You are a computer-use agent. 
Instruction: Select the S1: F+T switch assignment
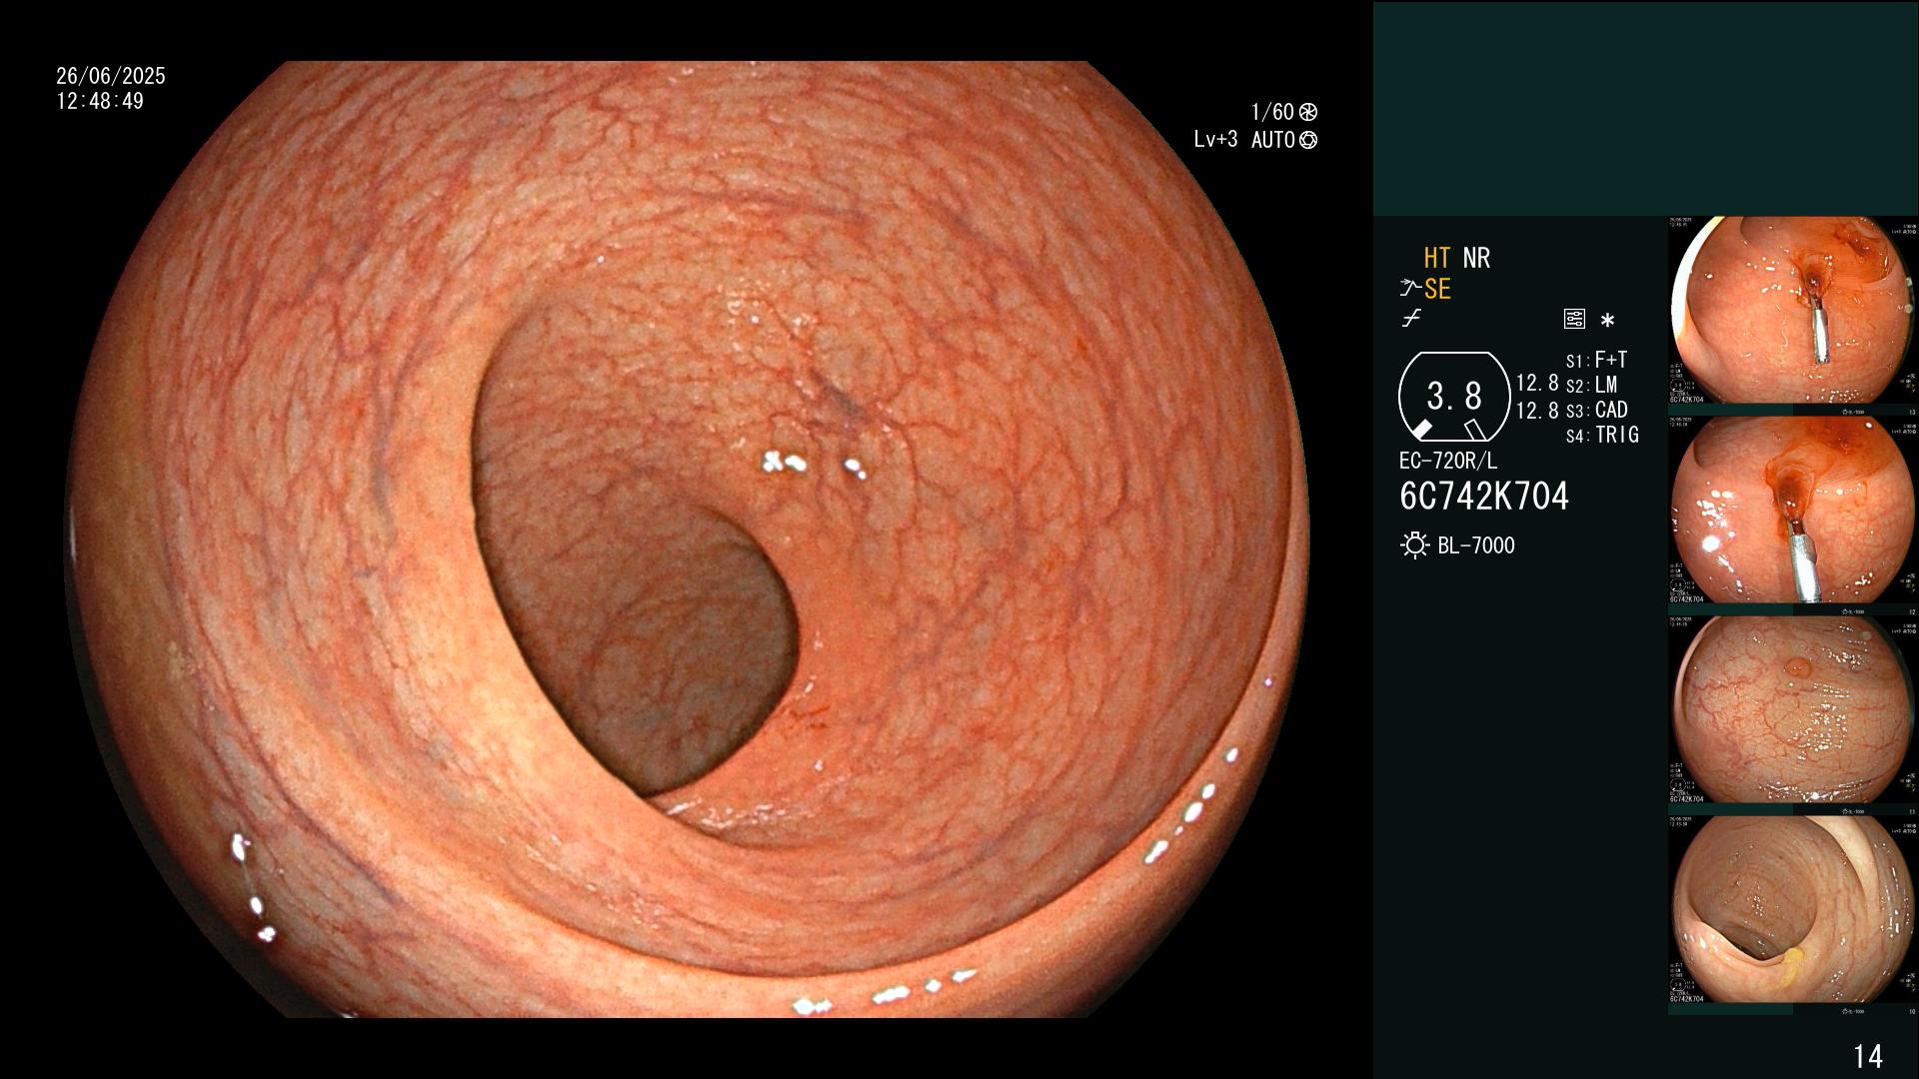(1596, 360)
